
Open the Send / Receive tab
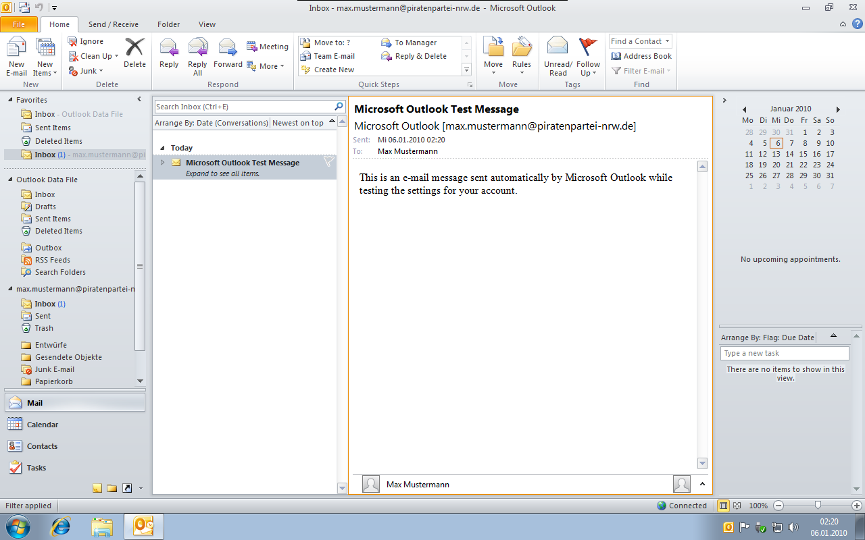(113, 24)
